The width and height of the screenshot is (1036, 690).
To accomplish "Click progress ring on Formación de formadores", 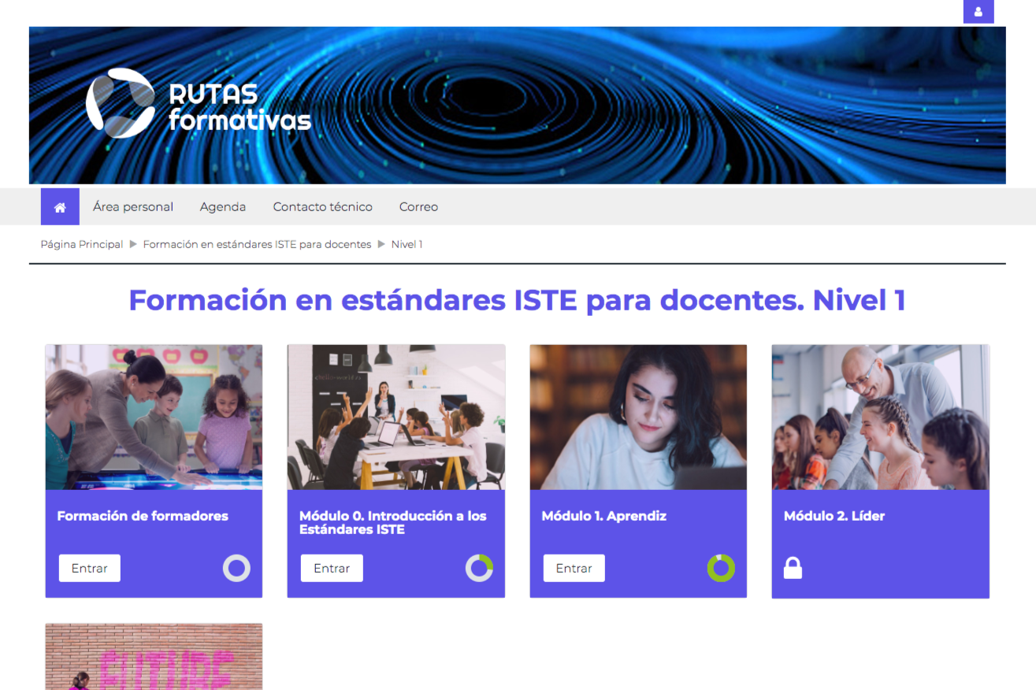I will tap(236, 568).
